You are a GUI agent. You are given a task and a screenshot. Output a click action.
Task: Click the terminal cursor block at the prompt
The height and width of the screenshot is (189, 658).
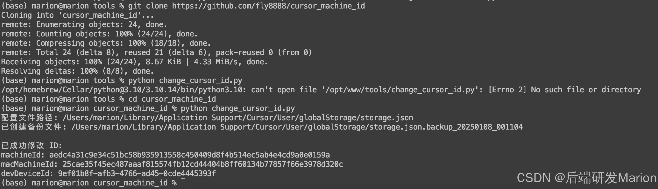pos(183,183)
